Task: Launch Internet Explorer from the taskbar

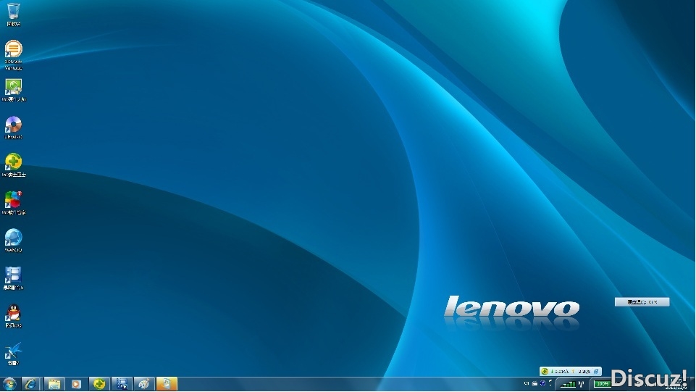Action: coord(30,384)
